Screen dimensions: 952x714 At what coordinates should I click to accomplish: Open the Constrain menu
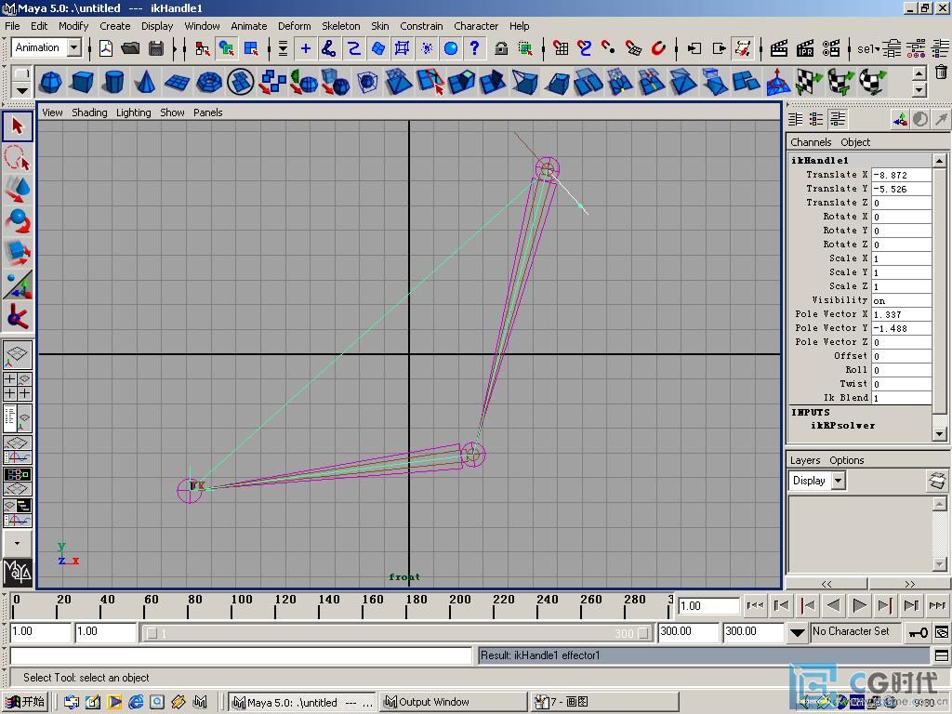tap(421, 26)
